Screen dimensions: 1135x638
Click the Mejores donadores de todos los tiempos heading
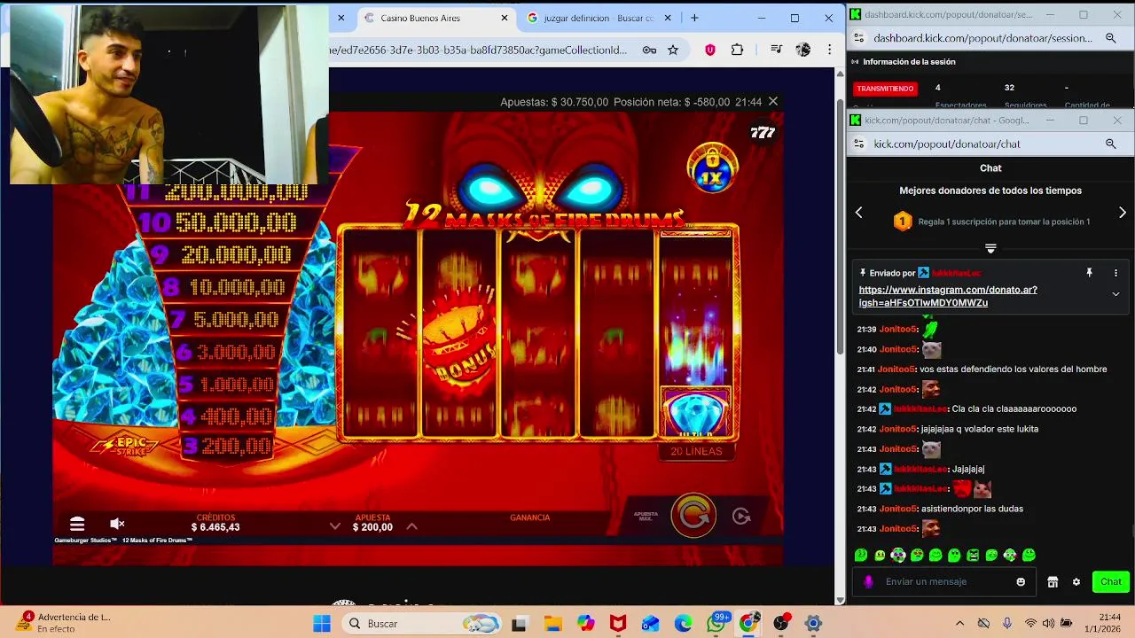(x=990, y=191)
